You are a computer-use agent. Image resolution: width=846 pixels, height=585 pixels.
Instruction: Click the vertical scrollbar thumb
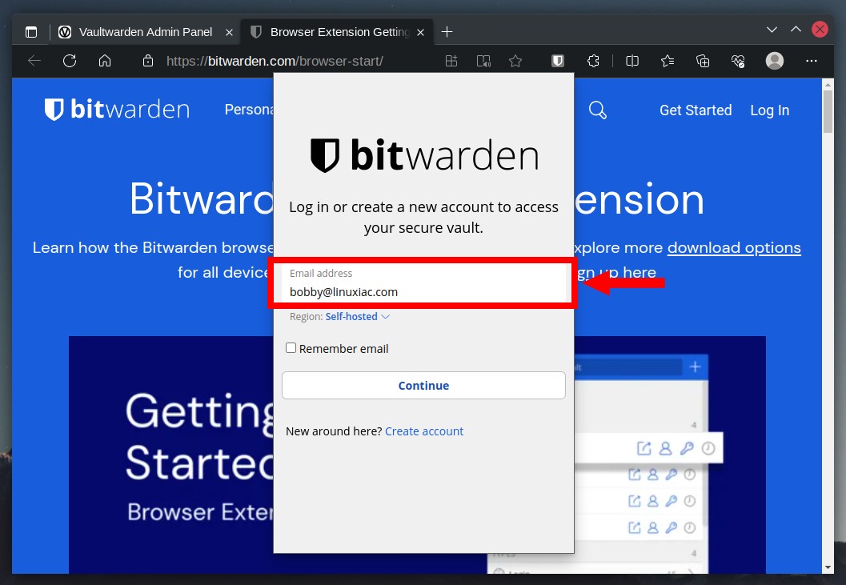pyautogui.click(x=828, y=111)
